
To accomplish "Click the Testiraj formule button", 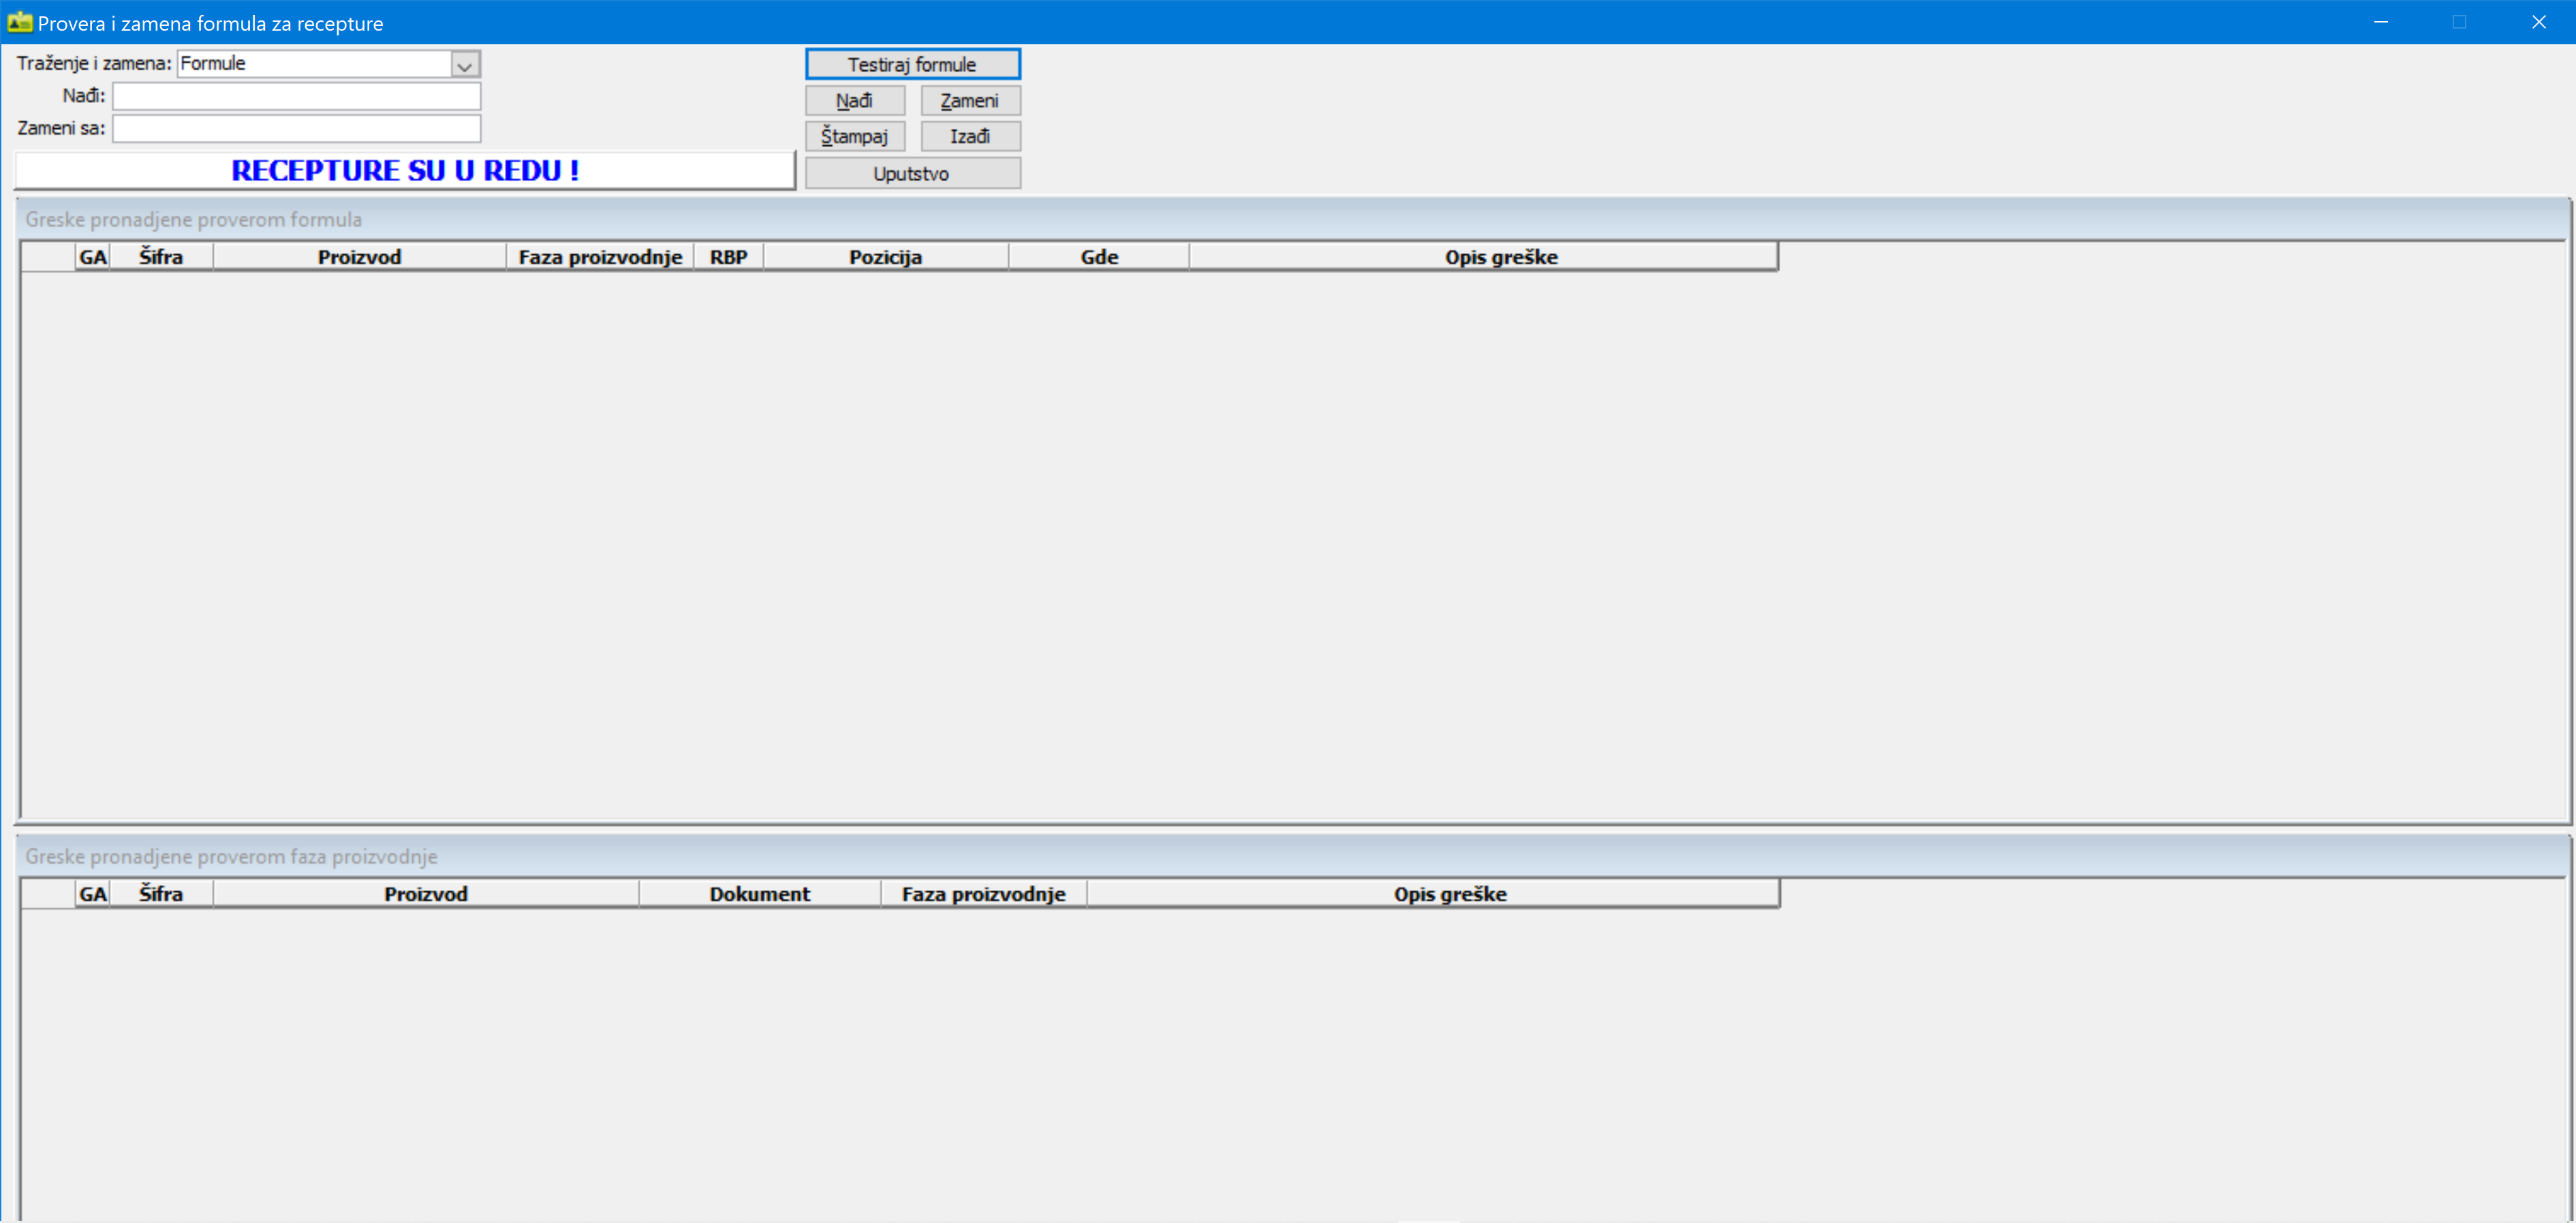I will point(912,64).
